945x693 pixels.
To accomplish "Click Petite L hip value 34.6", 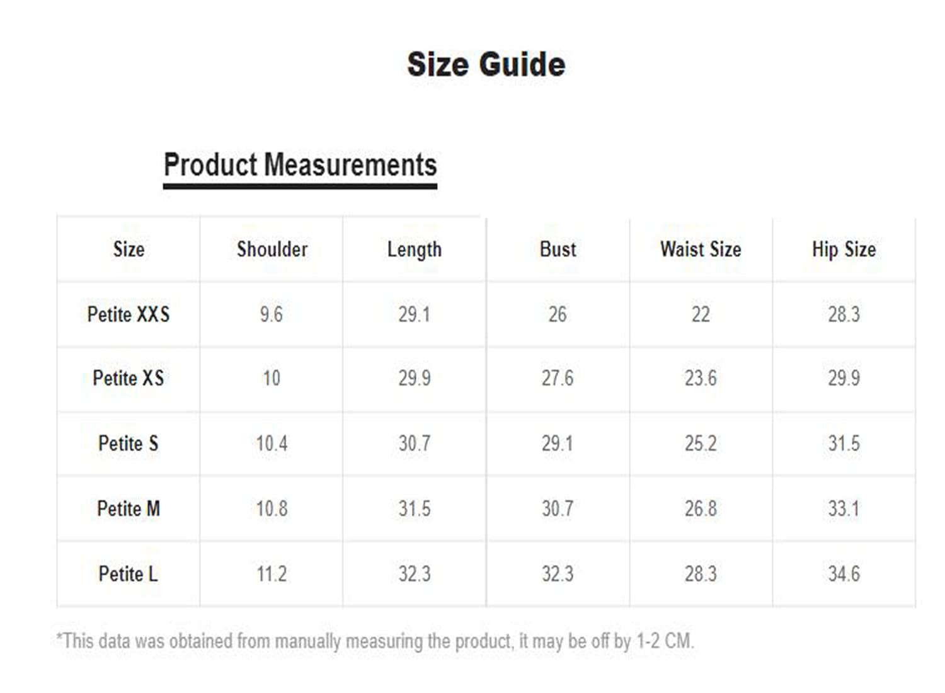I will point(844,574).
